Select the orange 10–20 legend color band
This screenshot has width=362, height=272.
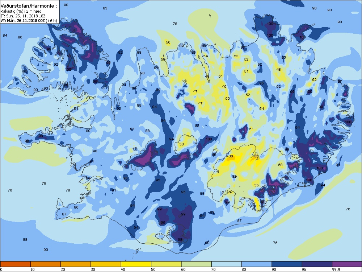[x=46, y=264]
